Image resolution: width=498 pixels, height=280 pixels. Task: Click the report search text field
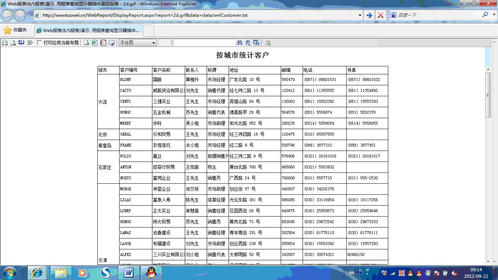[205, 43]
